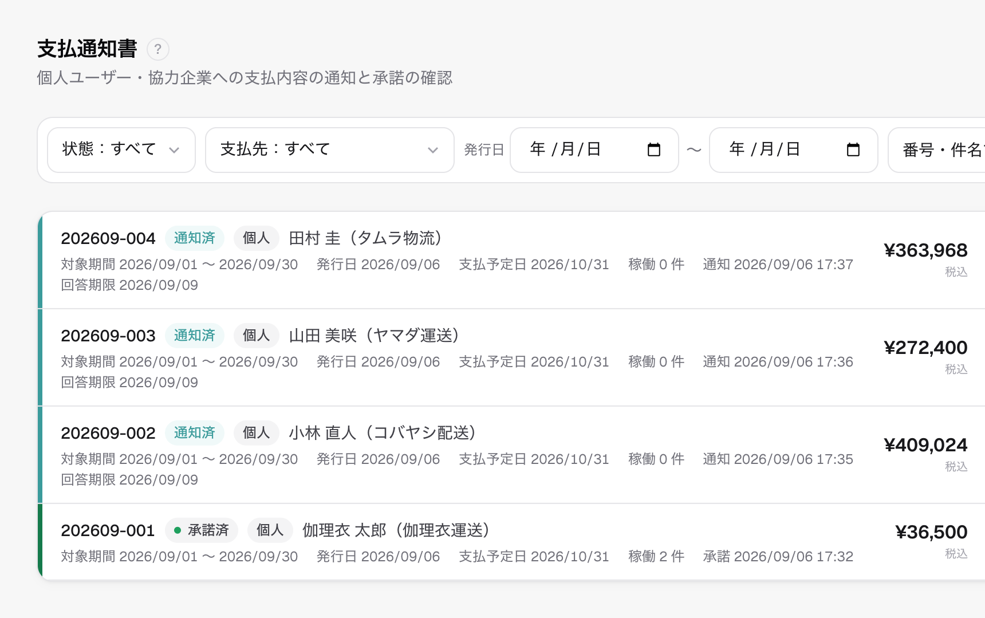Click 承諾済 status badge on 202609-001
985x618 pixels.
click(202, 530)
